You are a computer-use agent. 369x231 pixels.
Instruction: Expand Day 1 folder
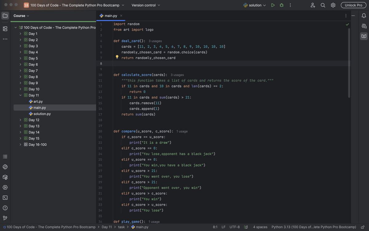(x=20, y=34)
